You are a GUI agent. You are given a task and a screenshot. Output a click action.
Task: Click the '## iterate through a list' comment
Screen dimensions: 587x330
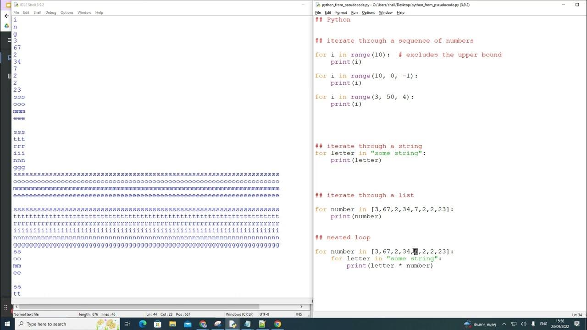tap(365, 195)
